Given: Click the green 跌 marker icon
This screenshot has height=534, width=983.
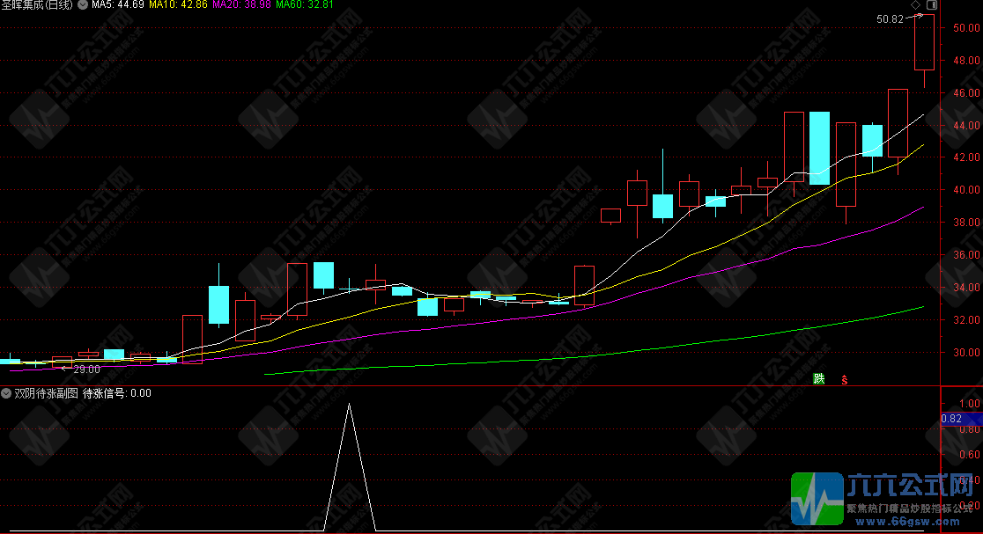Looking at the screenshot, I should point(819,379).
